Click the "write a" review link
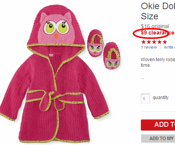175x145 pixels. click(169, 47)
